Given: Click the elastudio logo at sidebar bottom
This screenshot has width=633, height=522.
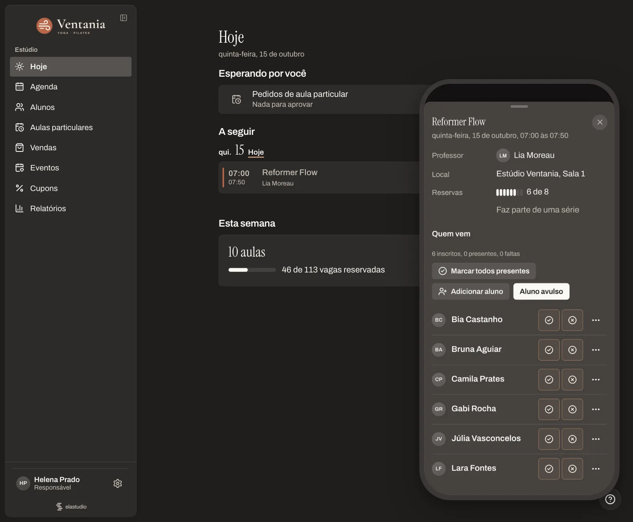Looking at the screenshot, I should coord(71,507).
